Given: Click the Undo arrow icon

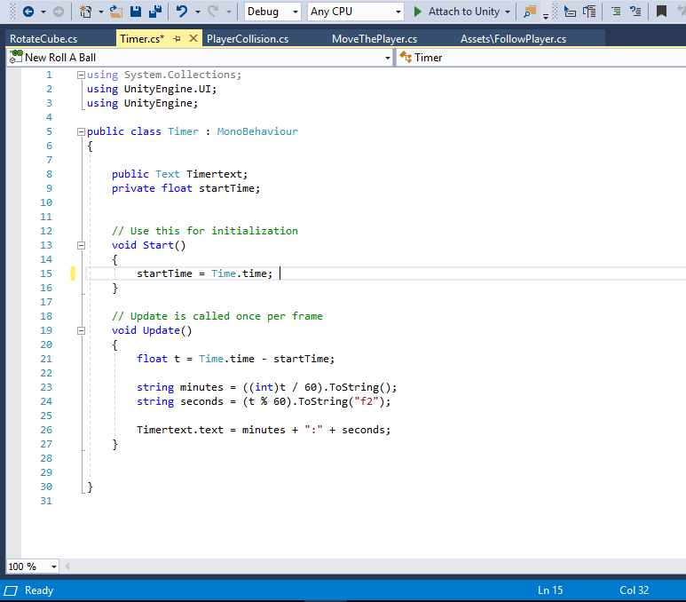Looking at the screenshot, I should tap(182, 12).
